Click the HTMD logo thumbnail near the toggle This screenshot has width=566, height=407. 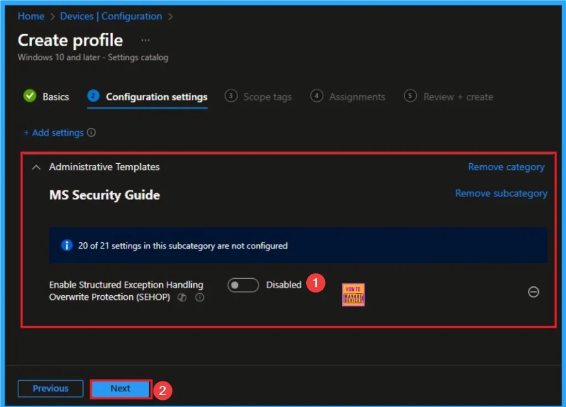[353, 294]
